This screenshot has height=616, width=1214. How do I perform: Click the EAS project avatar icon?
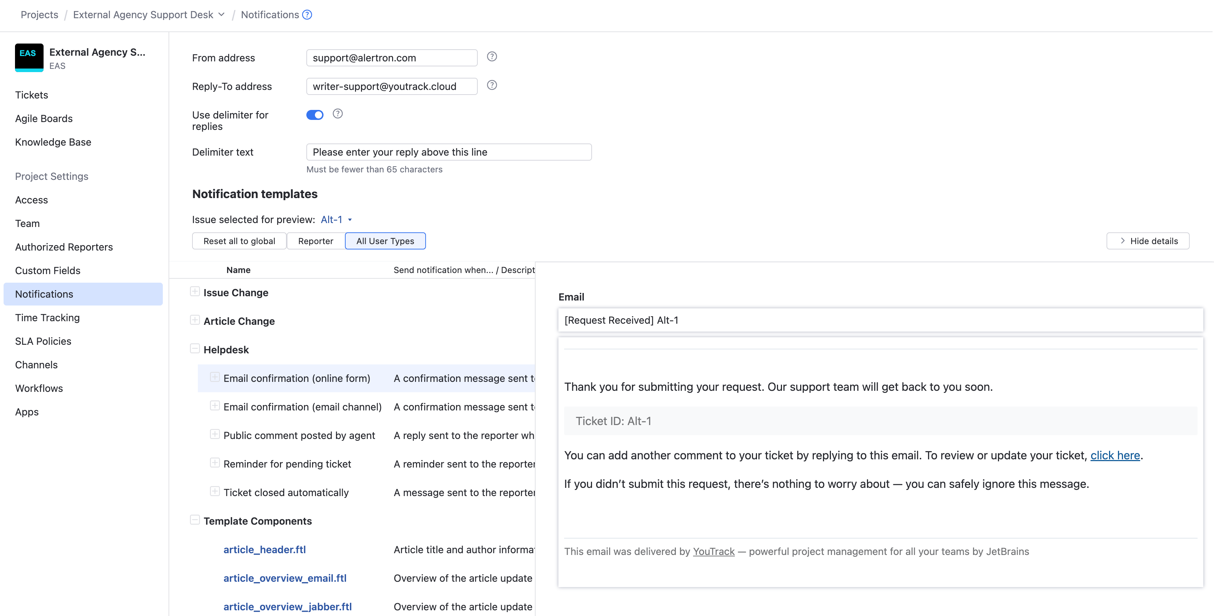click(x=29, y=57)
